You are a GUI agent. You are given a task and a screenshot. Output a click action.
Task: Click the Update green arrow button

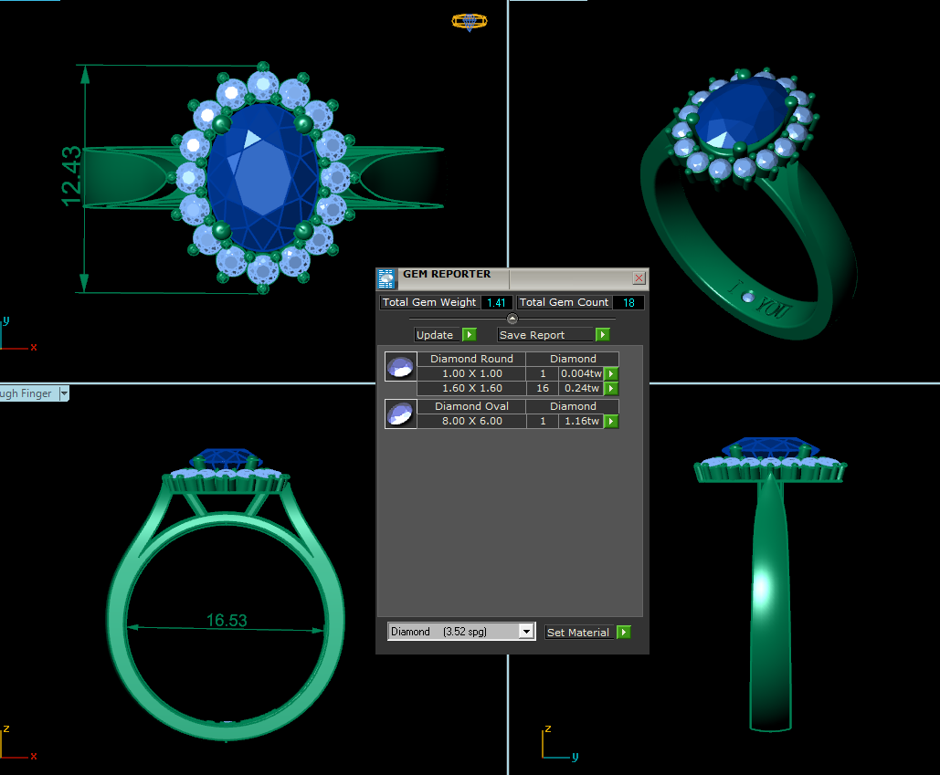point(470,335)
